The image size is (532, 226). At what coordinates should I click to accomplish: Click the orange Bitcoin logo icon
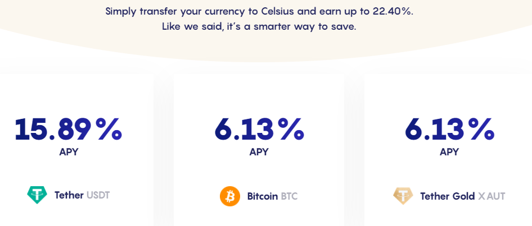[x=230, y=196]
